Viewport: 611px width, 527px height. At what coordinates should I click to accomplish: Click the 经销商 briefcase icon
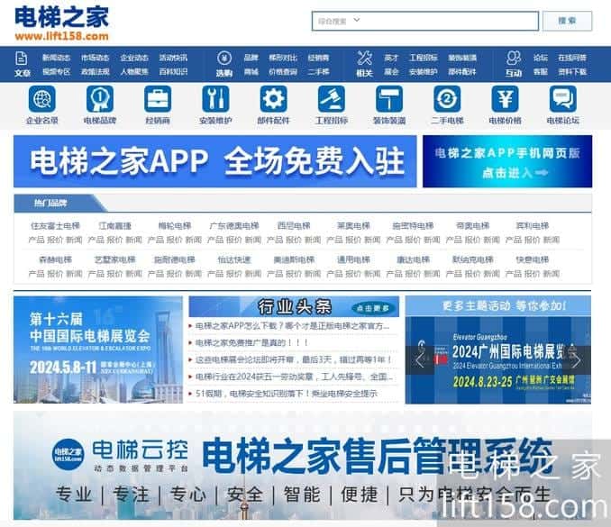point(158,99)
